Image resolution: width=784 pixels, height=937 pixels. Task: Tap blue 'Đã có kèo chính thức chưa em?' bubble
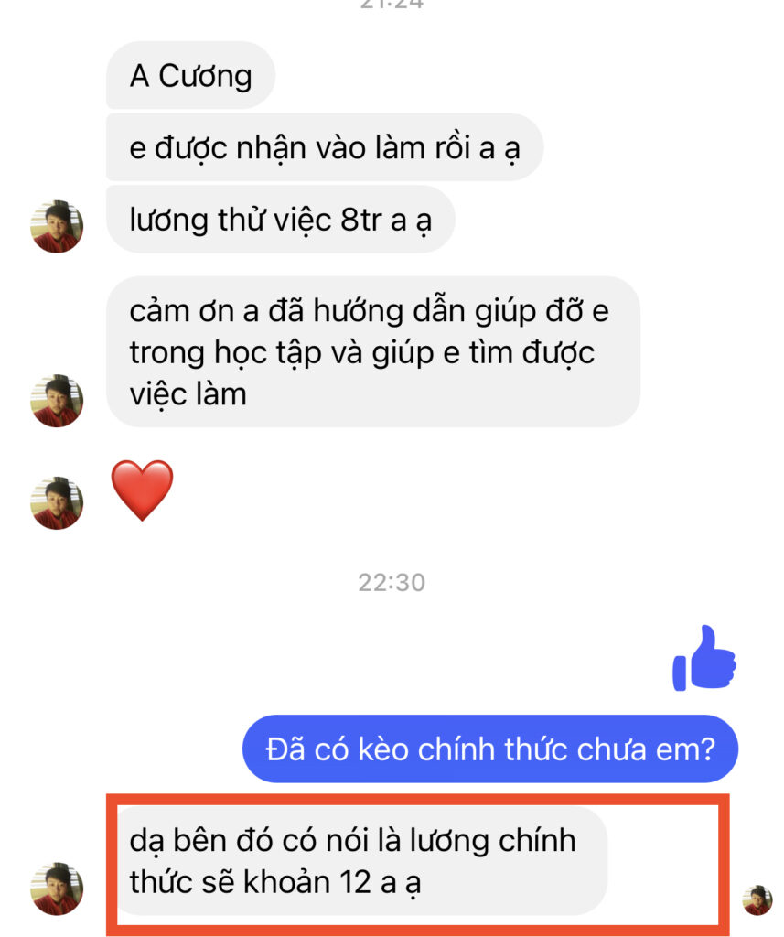(x=490, y=749)
